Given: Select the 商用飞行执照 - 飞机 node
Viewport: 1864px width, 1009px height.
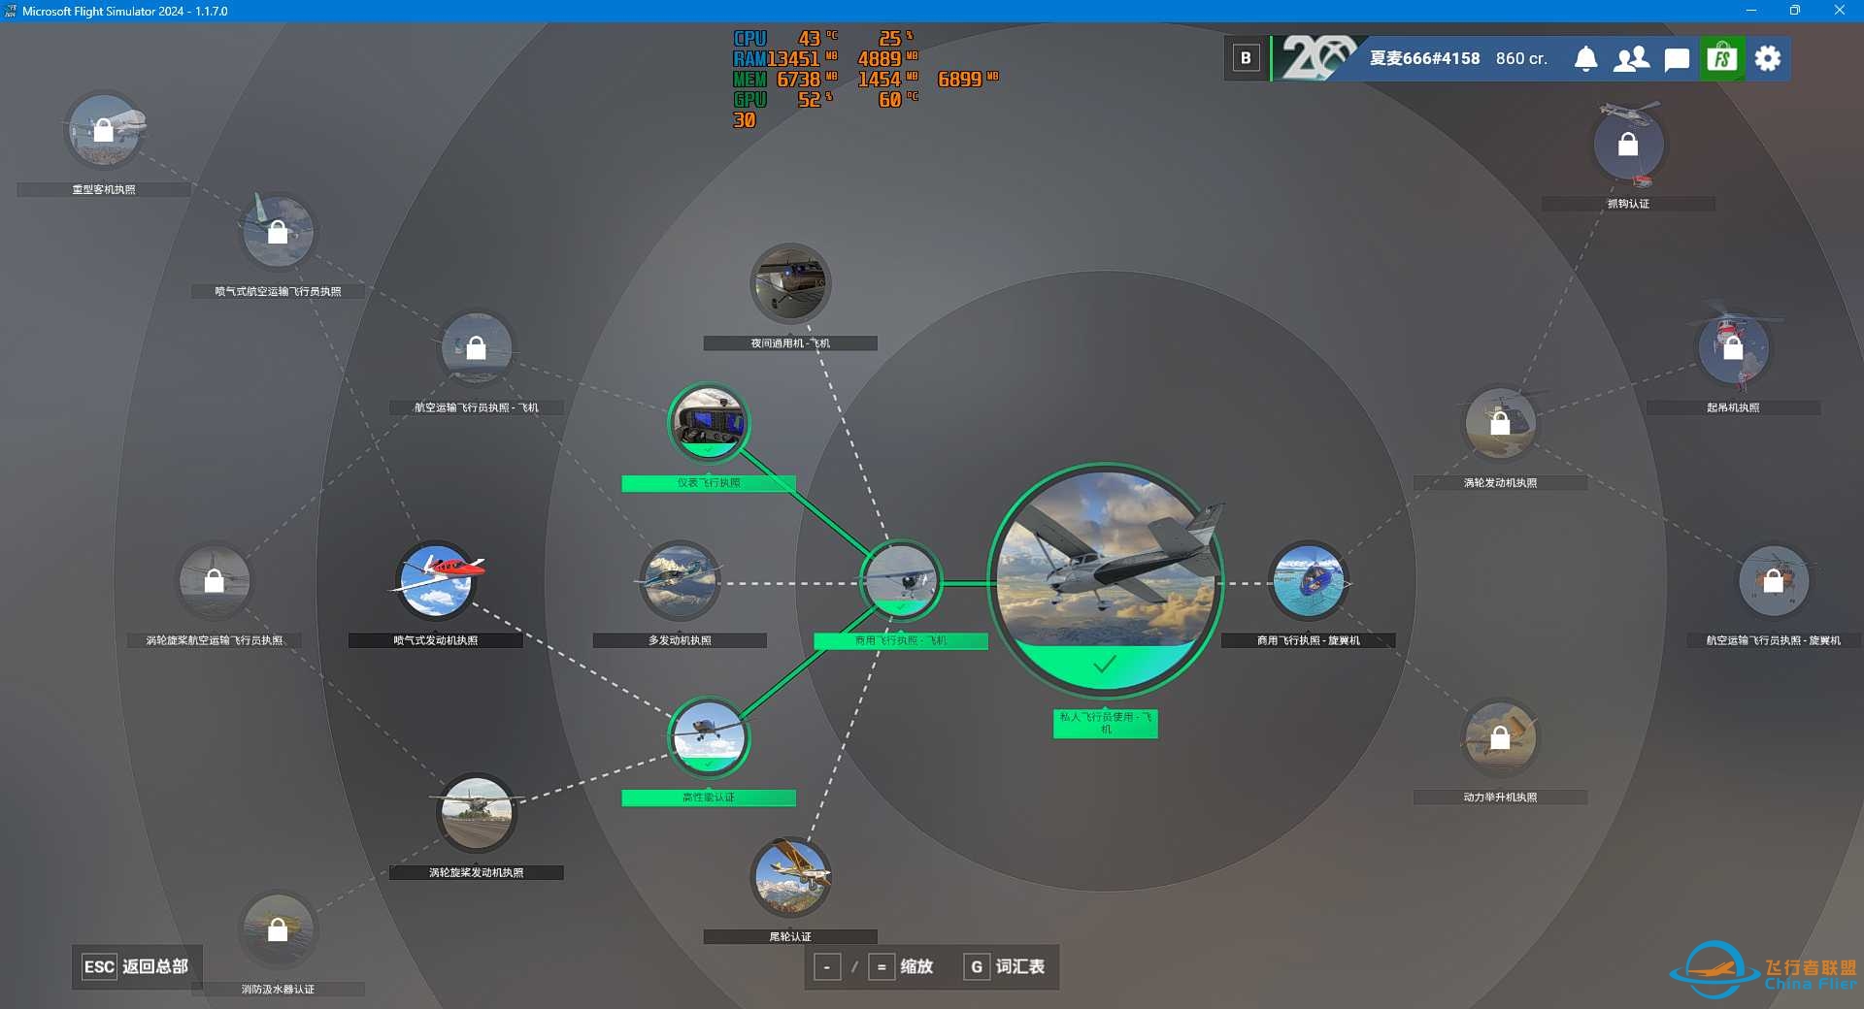Looking at the screenshot, I should pyautogui.click(x=901, y=581).
